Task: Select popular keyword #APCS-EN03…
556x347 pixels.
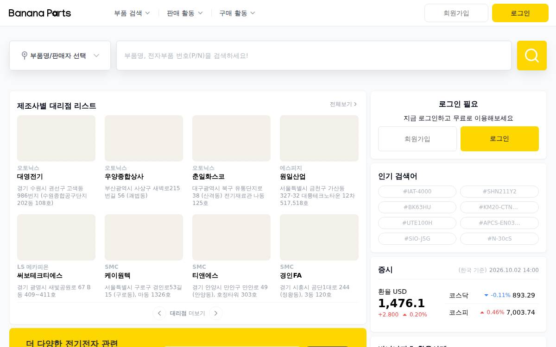Action: pyautogui.click(x=499, y=223)
